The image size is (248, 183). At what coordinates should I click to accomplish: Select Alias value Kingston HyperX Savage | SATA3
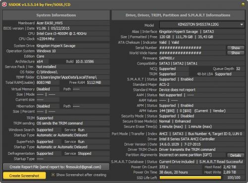[x=186, y=32]
